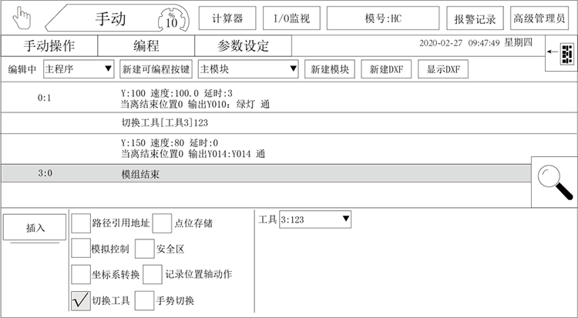Expand the 工具 3:123 dropdown
Image resolution: width=578 pixels, height=318 pixels.
[314, 219]
